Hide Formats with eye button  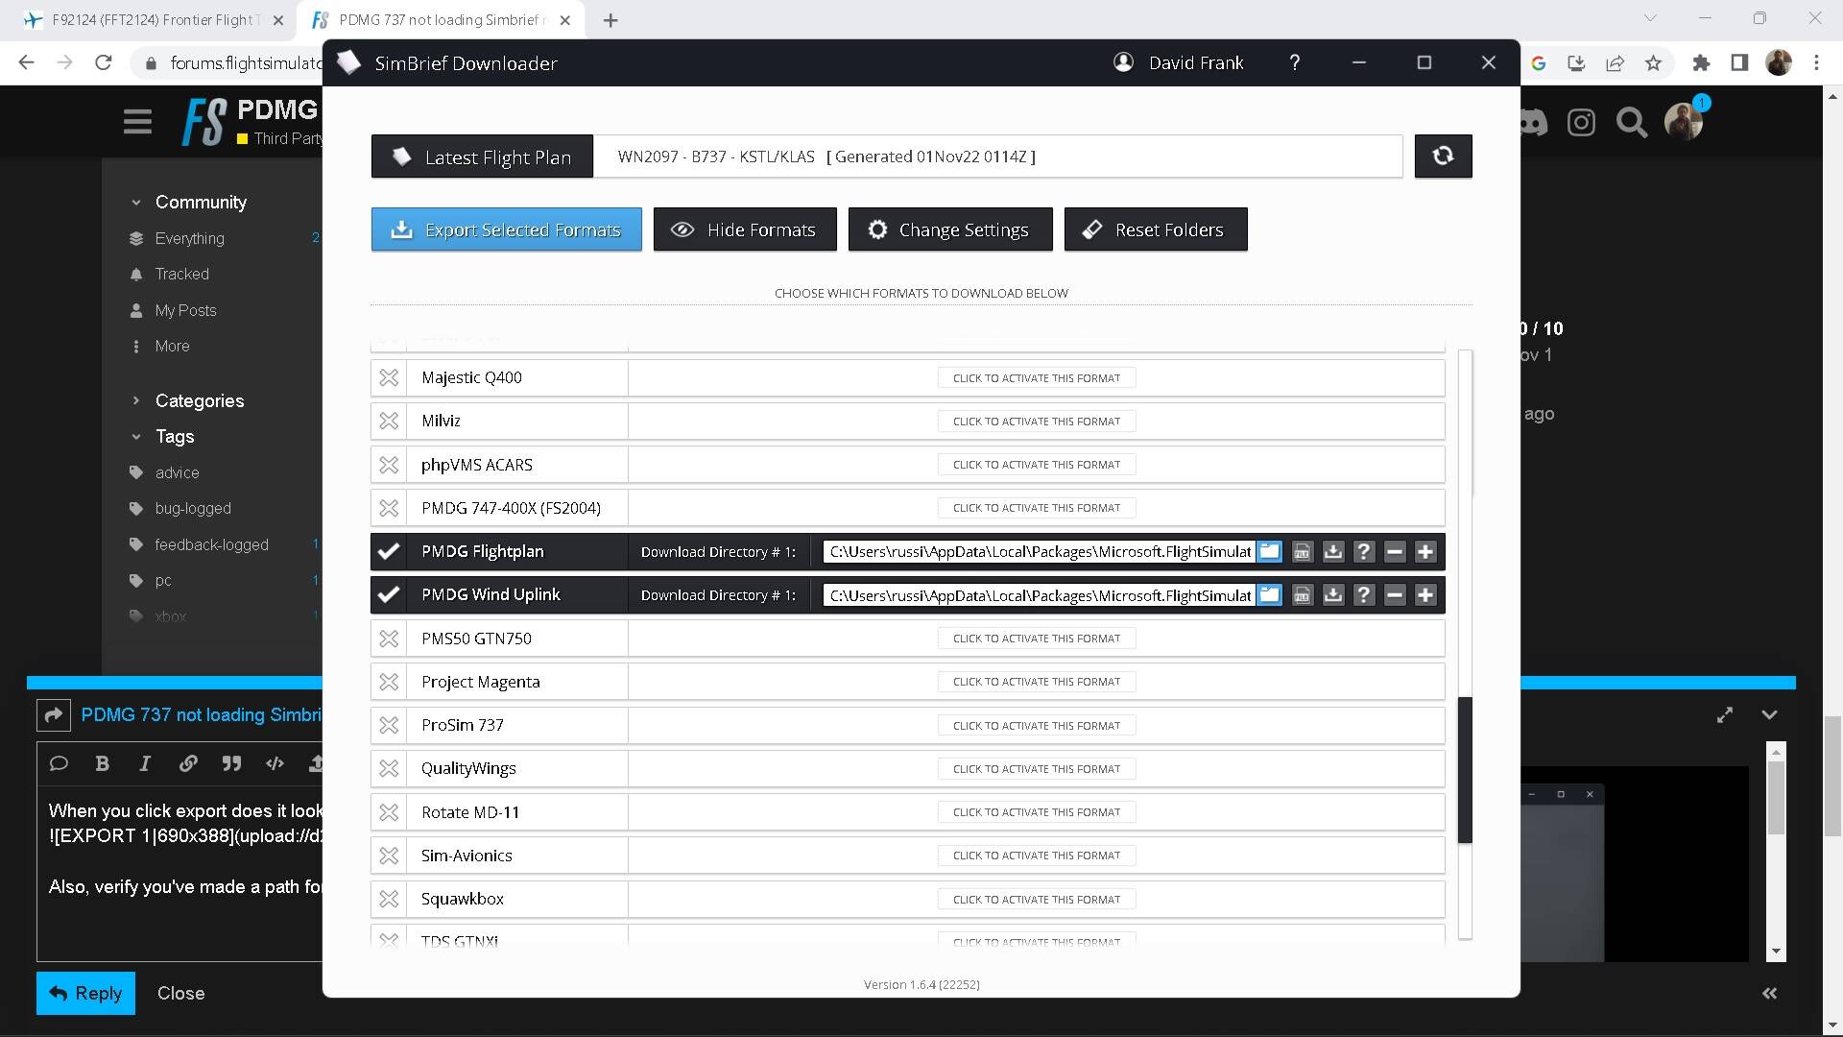[x=745, y=229]
